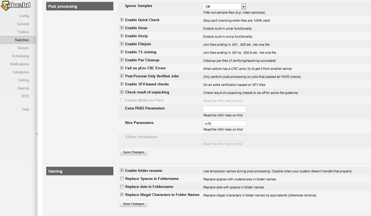Open the Help link in sidebar

point(26,109)
